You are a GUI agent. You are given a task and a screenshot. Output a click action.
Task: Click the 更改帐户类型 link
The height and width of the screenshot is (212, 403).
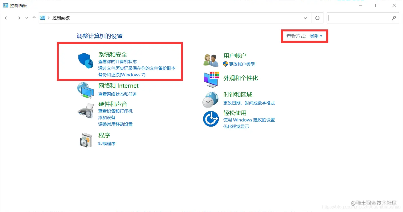click(x=242, y=64)
